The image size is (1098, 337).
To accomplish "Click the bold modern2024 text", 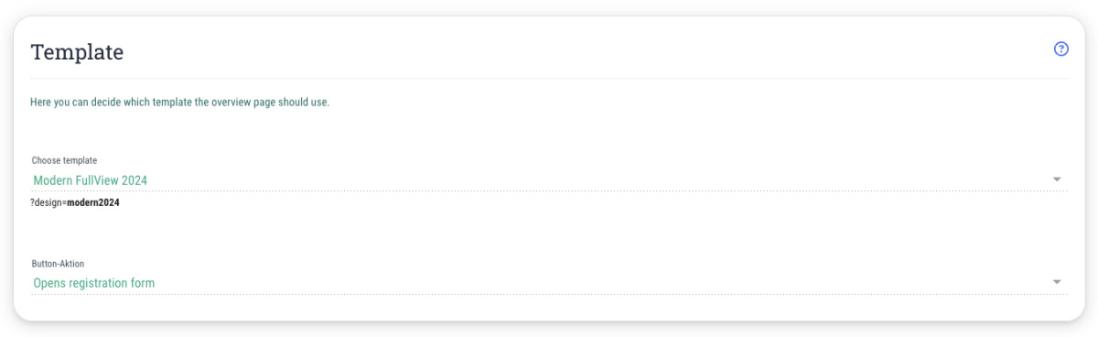I will [x=93, y=203].
